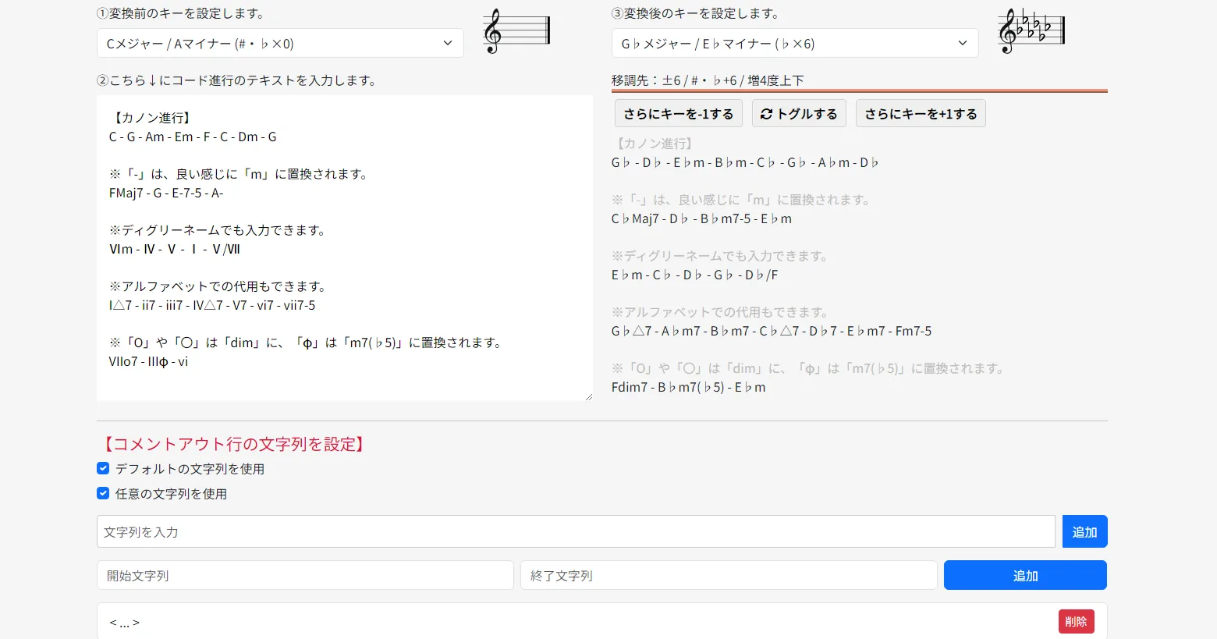The image size is (1217, 639).
Task: Click the converted line G♭ - D♭ - E♭m
Action: (745, 162)
